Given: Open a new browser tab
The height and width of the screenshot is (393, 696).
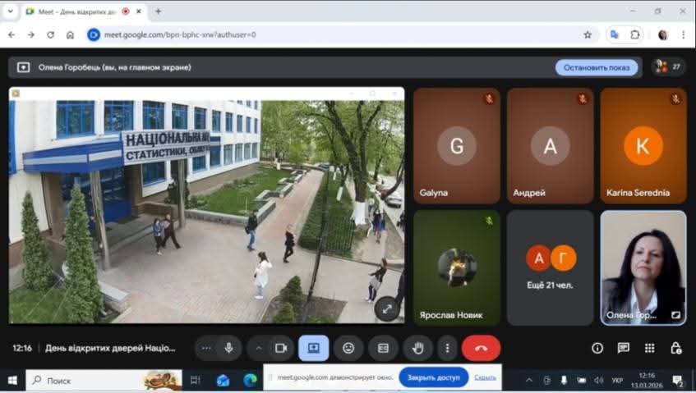Looking at the screenshot, I should point(158,11).
